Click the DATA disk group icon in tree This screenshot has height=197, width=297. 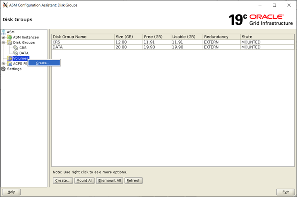pyautogui.click(x=16, y=53)
